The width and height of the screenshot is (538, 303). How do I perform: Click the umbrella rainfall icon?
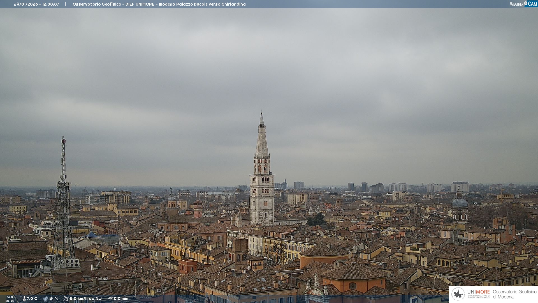tap(110, 299)
